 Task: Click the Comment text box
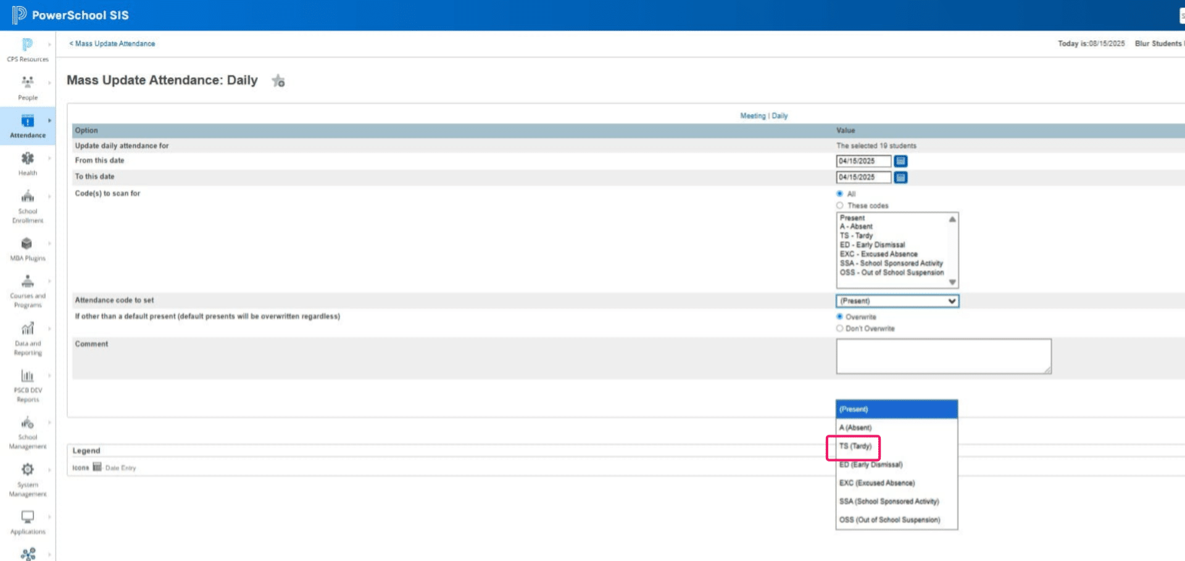click(944, 356)
